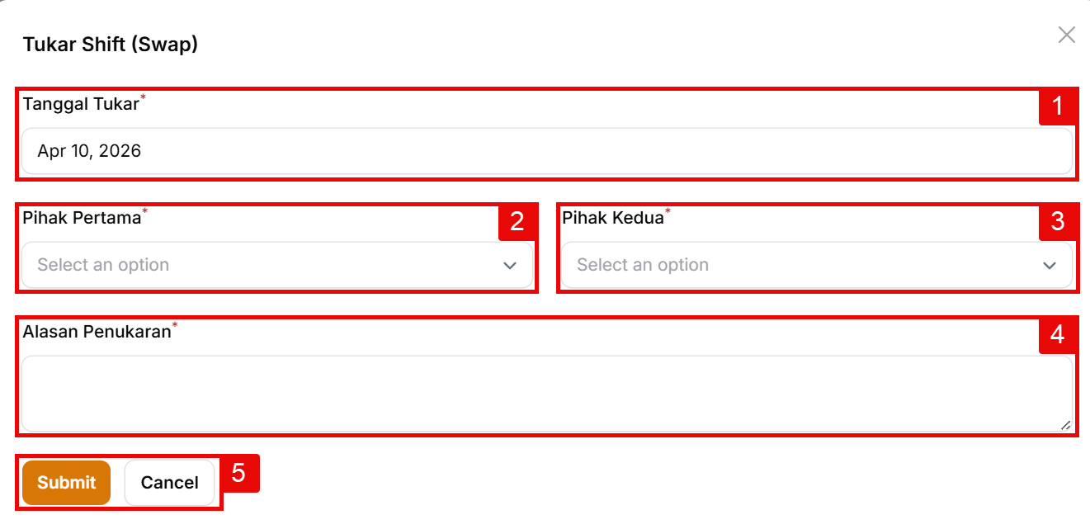
Task: Click the Pihak Pertama chevron arrow
Action: click(510, 266)
